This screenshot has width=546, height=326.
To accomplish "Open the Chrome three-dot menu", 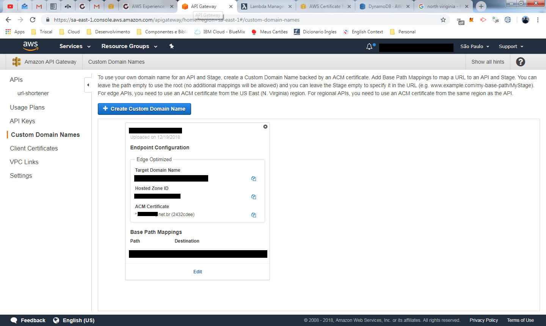I will [x=538, y=20].
